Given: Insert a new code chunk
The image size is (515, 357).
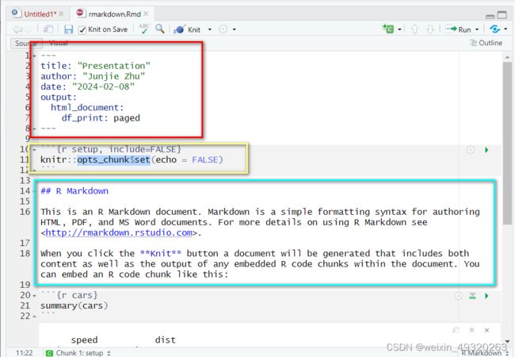Looking at the screenshot, I should coord(388,29).
